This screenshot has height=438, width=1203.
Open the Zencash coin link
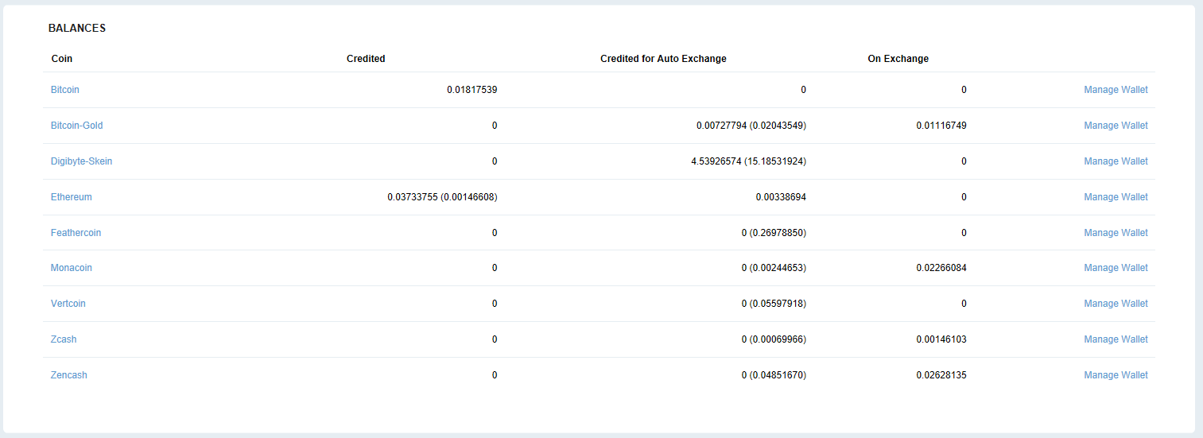tap(69, 375)
